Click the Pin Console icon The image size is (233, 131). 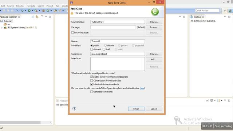point(207,101)
